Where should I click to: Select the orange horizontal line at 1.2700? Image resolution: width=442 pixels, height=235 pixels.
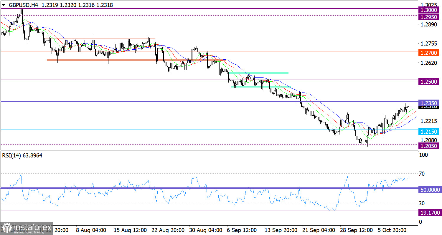point(209,51)
